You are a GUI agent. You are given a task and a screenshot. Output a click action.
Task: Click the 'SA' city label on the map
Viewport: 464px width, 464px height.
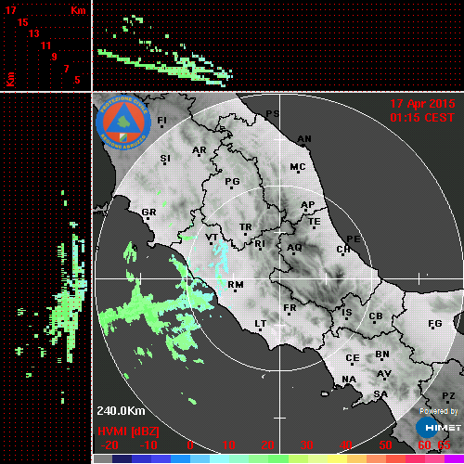380,394
